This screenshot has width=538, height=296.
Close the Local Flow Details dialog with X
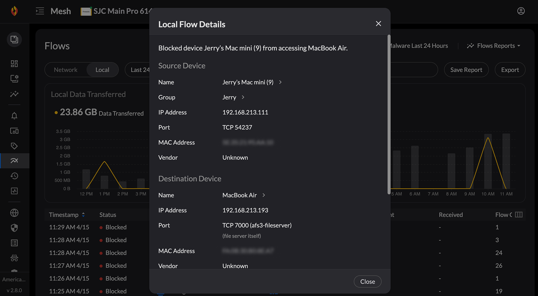[379, 24]
